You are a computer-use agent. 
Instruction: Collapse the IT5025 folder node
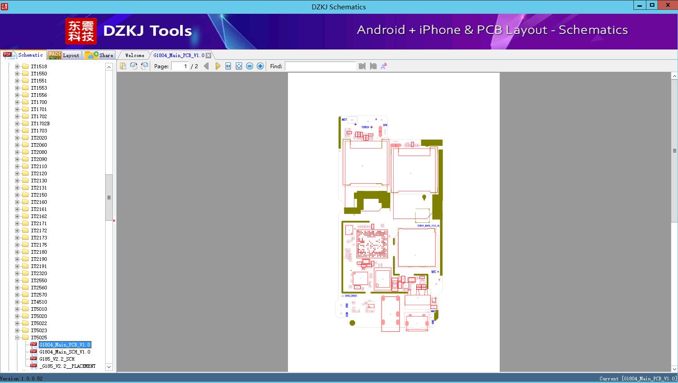pos(17,338)
